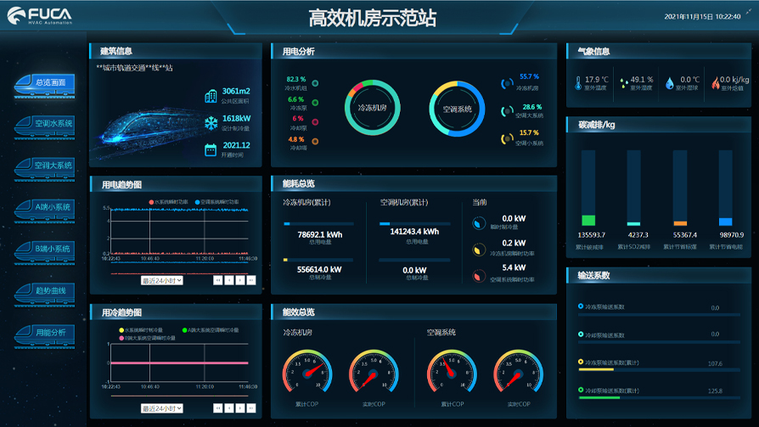Click the outdoor wet-bulb water drop icon
The image size is (759, 427).
(x=670, y=83)
